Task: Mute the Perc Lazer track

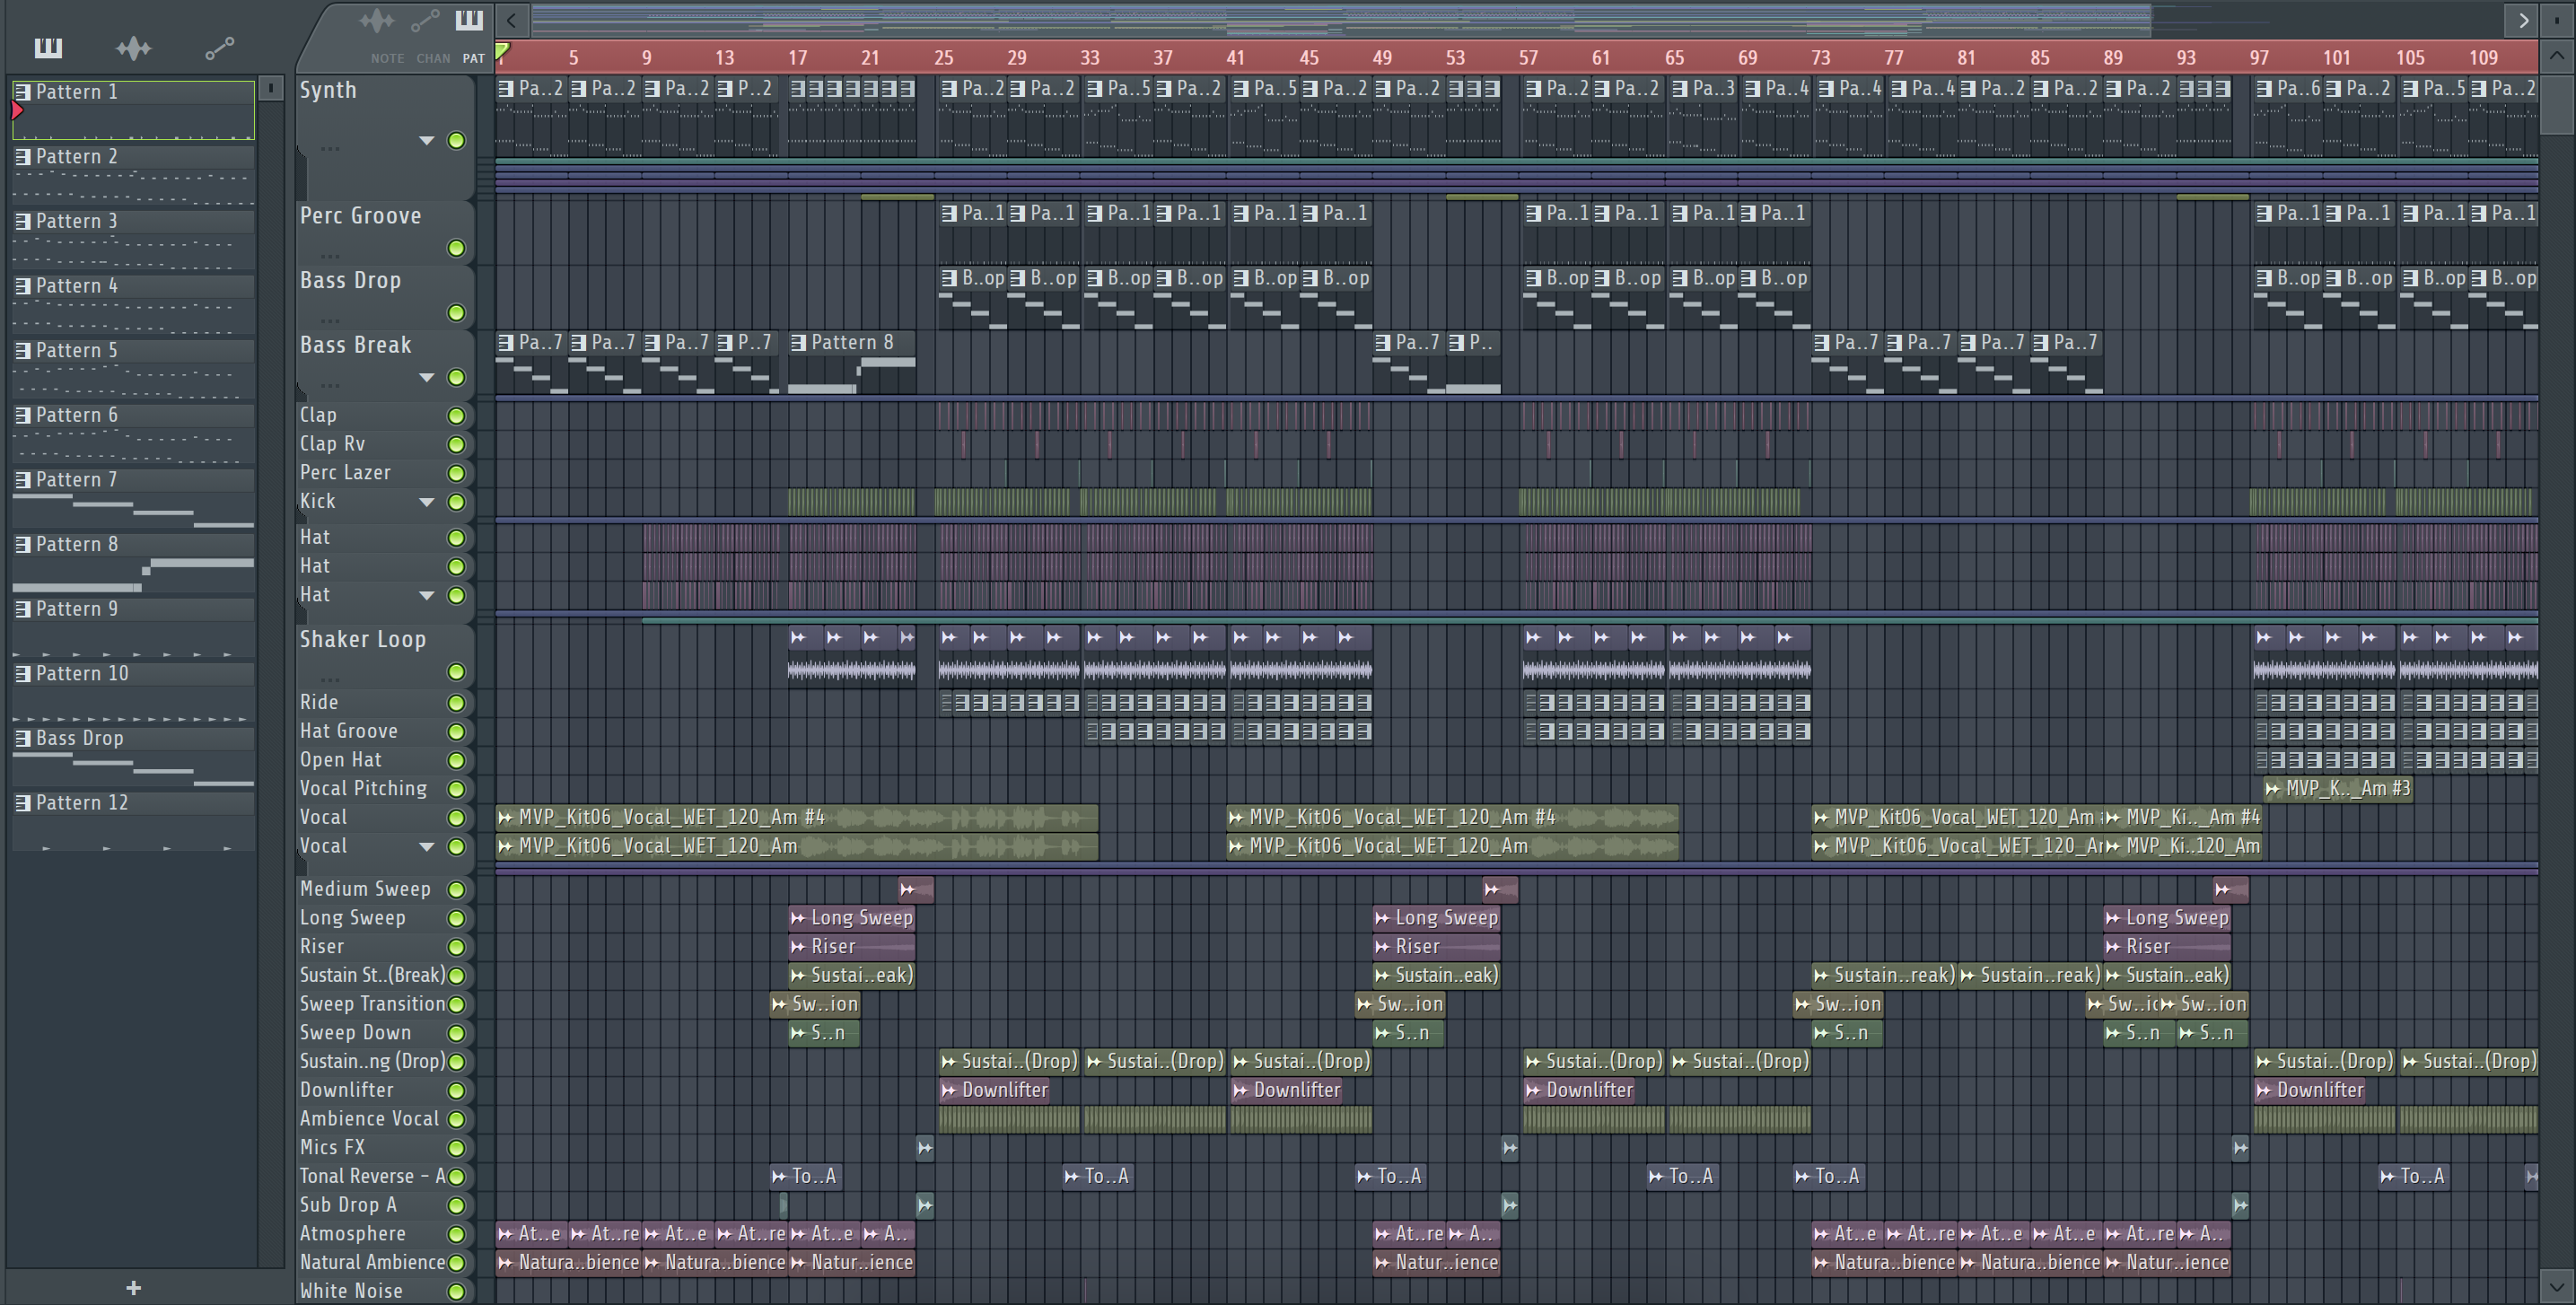Action: click(456, 473)
